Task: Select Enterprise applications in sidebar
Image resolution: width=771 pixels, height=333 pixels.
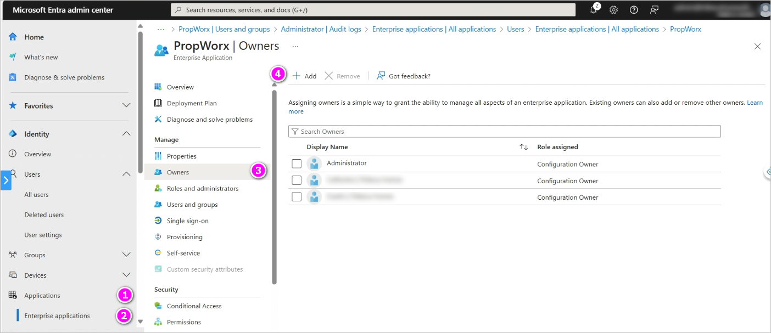Action: point(57,315)
